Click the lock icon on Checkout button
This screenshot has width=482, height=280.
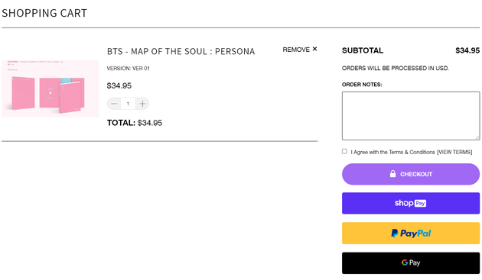[392, 174]
